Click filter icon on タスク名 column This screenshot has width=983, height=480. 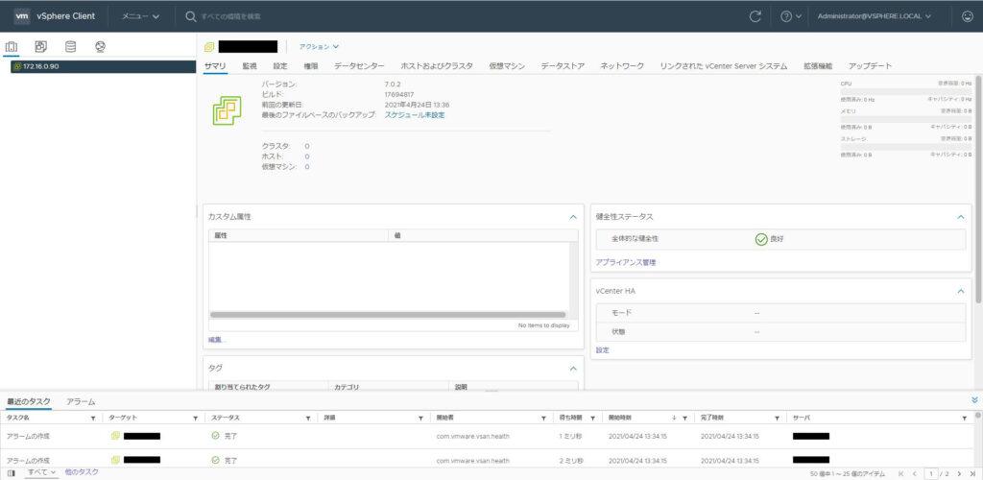pos(93,418)
